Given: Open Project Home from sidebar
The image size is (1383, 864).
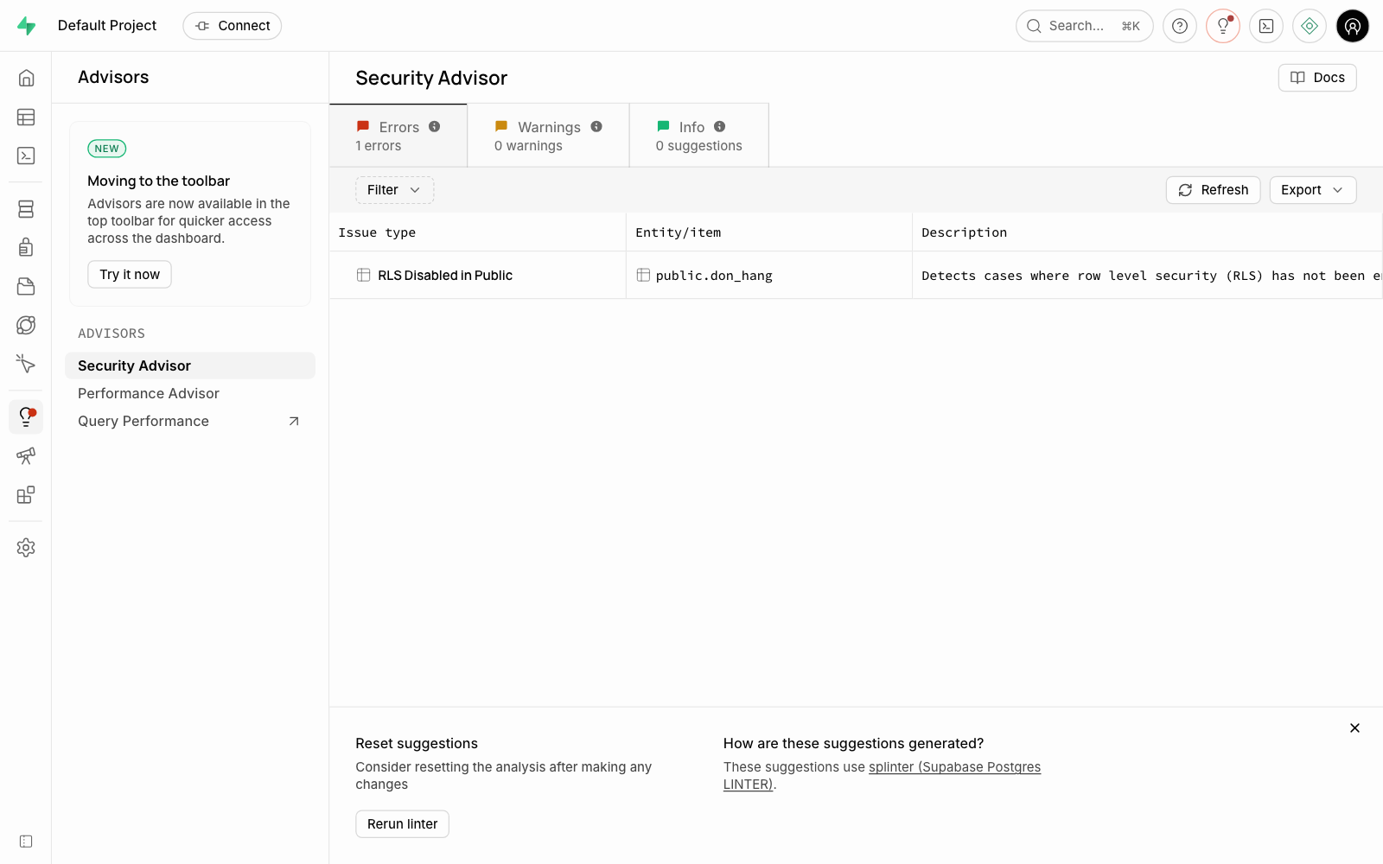Looking at the screenshot, I should point(26,78).
